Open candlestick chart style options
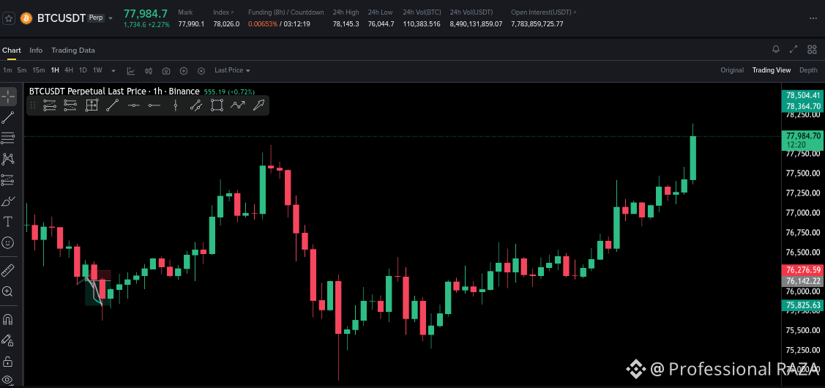Image resolution: width=825 pixels, height=388 pixels. (x=149, y=70)
